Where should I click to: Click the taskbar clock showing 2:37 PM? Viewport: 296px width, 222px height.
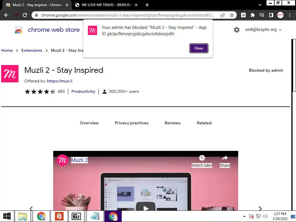click(280, 216)
